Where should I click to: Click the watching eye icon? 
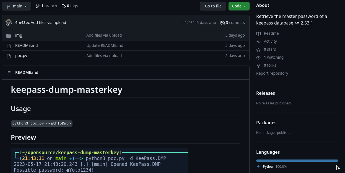point(258,58)
